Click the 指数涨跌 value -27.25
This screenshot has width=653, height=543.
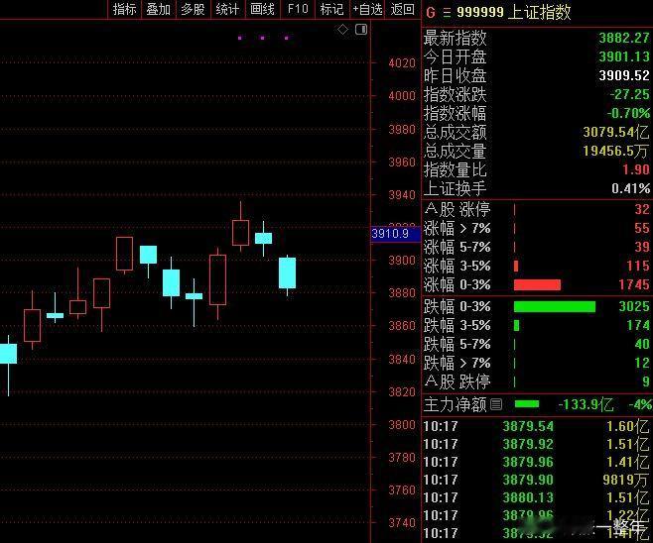(629, 94)
